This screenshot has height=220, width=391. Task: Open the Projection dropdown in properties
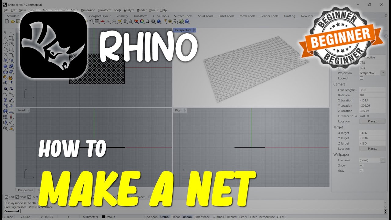click(383, 73)
